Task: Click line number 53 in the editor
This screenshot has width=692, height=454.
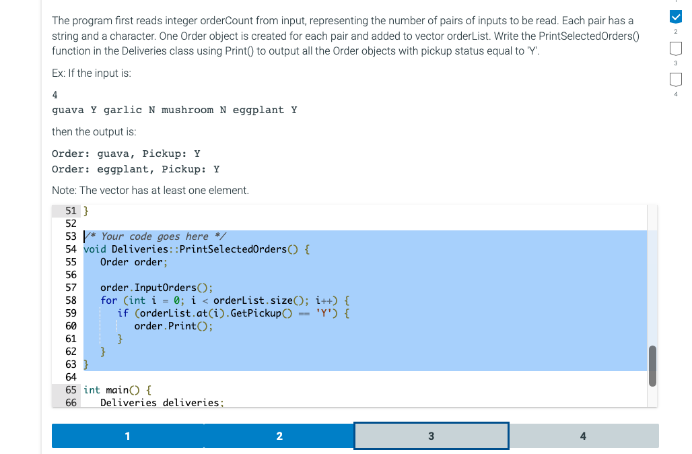Action: coord(70,236)
